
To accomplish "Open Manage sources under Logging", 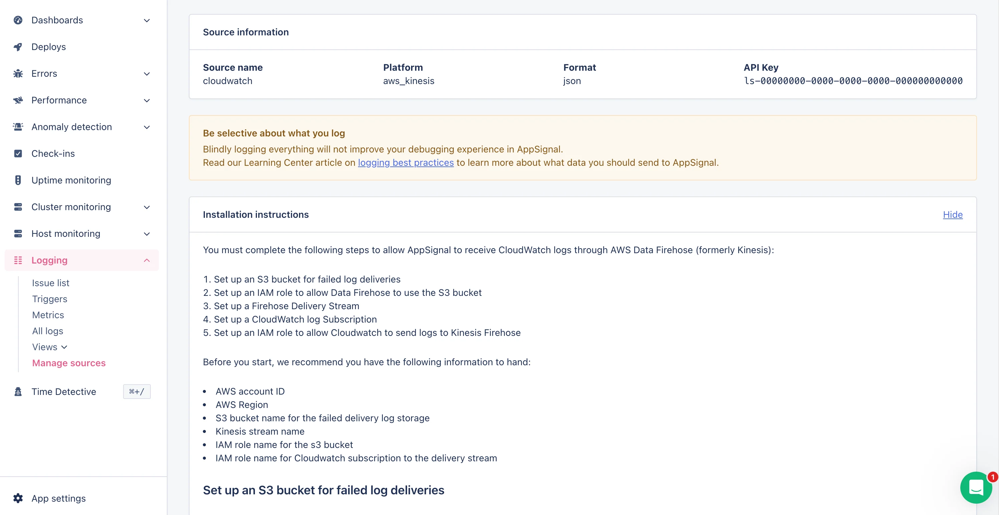I will click(69, 363).
